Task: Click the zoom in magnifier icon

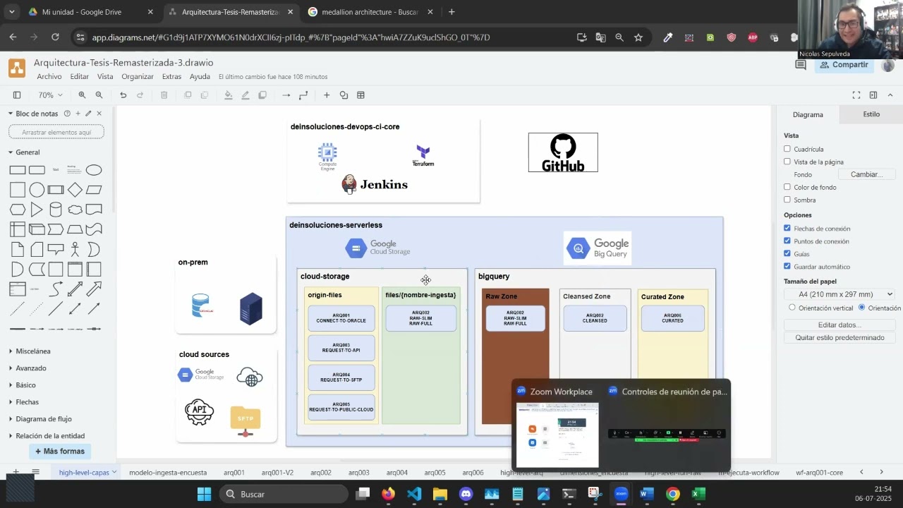Action: coord(82,95)
